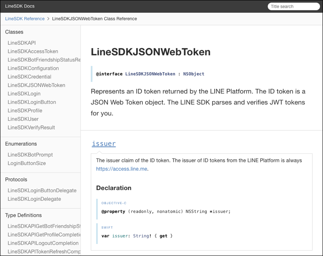This screenshot has height=256, width=323.
Task: Click the 'Represents an ID token' description
Action: (198, 102)
